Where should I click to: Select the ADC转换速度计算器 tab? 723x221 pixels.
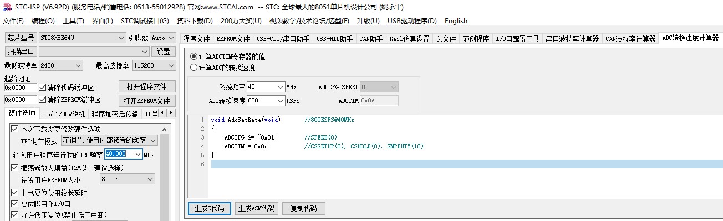coord(690,38)
